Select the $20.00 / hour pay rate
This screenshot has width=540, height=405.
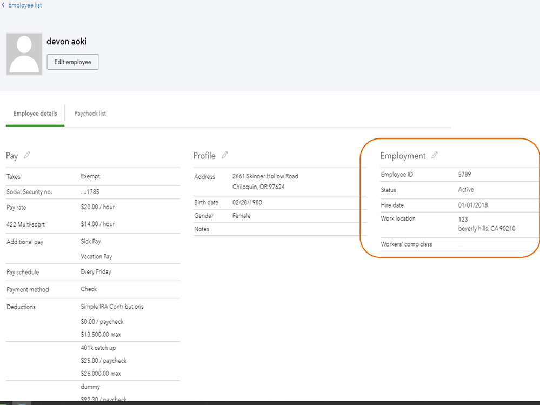tap(98, 207)
